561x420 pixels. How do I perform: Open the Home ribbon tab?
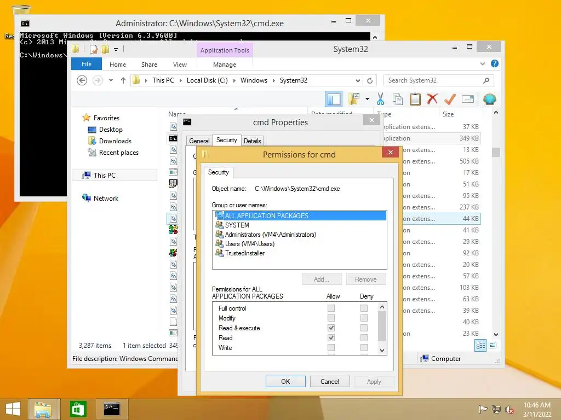coord(118,65)
